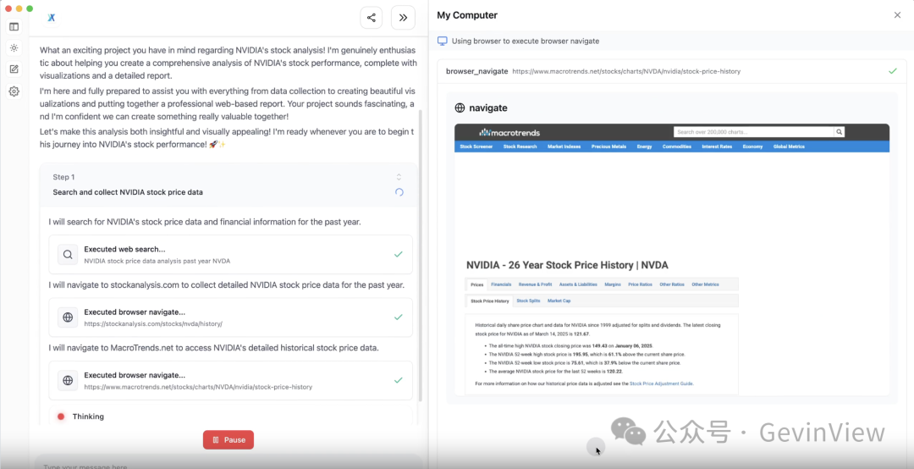Select the Assets & Liabilities tab
This screenshot has height=469, width=914.
(578, 284)
